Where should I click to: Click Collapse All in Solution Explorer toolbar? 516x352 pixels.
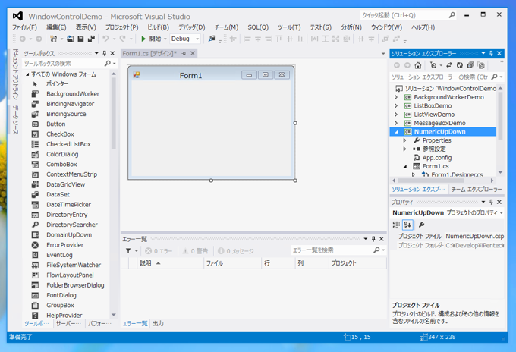(x=470, y=65)
